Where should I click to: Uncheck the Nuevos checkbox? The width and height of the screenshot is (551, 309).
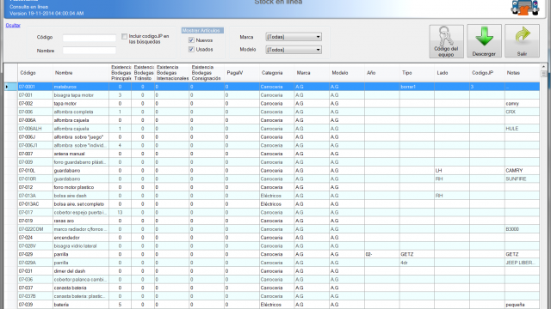191,40
